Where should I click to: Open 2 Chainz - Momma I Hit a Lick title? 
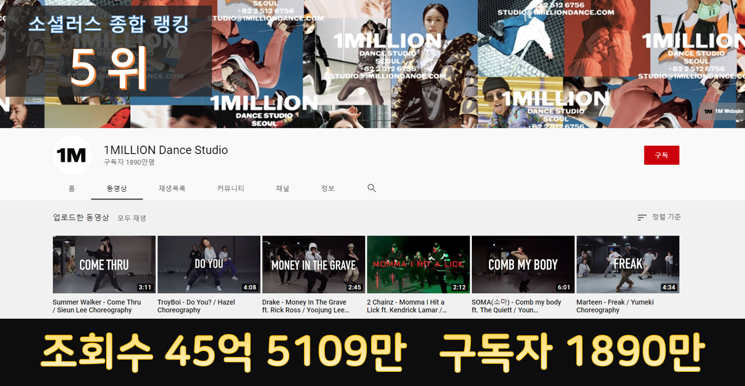click(x=407, y=306)
